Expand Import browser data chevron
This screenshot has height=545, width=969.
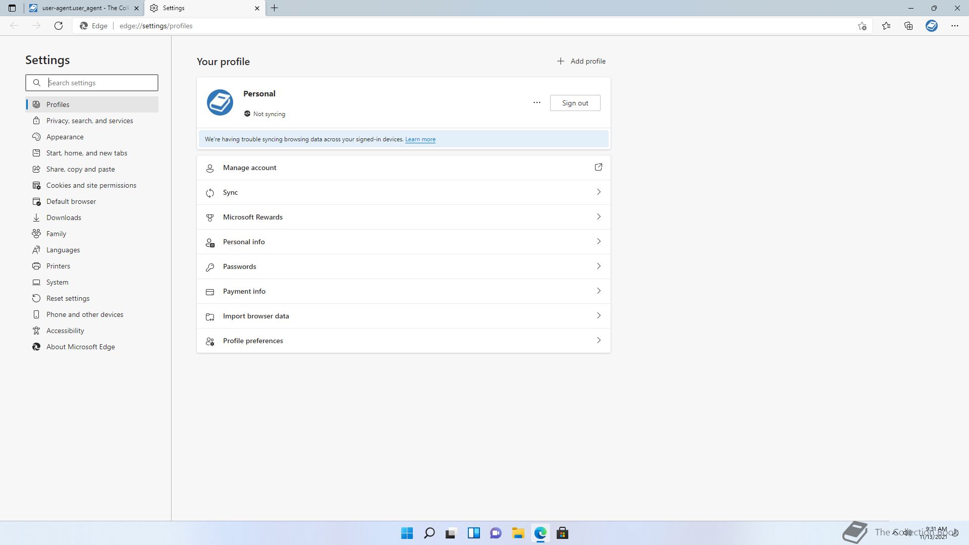[x=599, y=315]
